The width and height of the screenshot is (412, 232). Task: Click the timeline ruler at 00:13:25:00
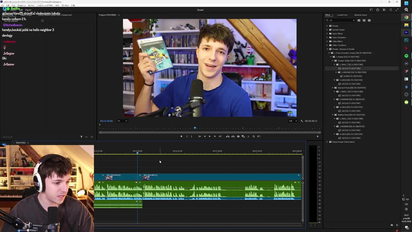[x=177, y=151]
